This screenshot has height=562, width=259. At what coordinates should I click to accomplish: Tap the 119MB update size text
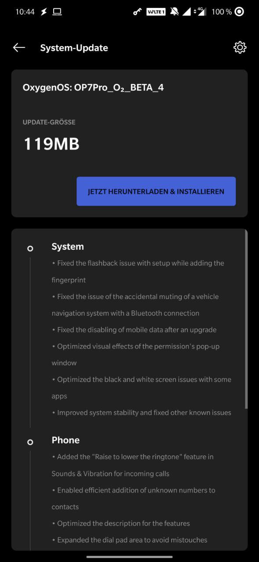(x=51, y=144)
